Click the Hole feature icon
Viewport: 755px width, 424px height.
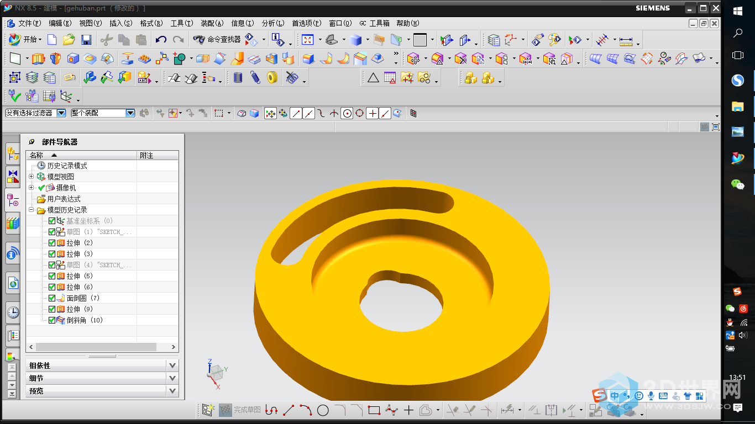pyautogui.click(x=73, y=59)
